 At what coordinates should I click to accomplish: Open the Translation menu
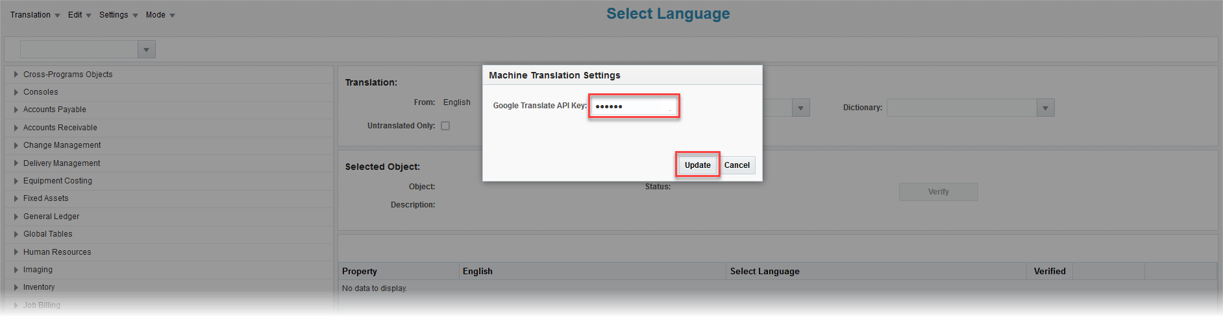[35, 15]
